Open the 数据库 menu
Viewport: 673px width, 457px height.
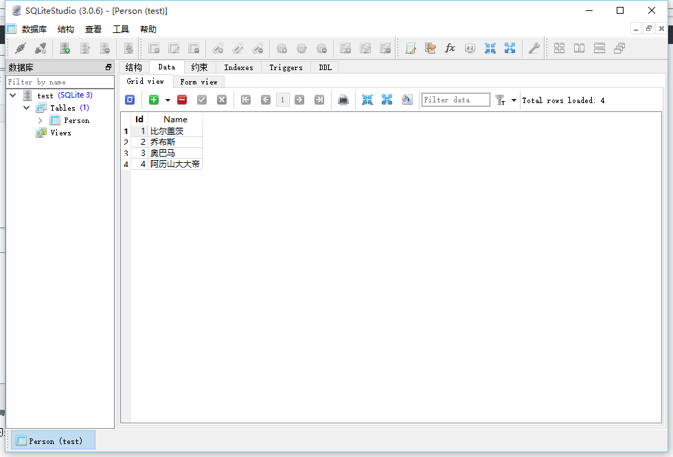point(34,29)
